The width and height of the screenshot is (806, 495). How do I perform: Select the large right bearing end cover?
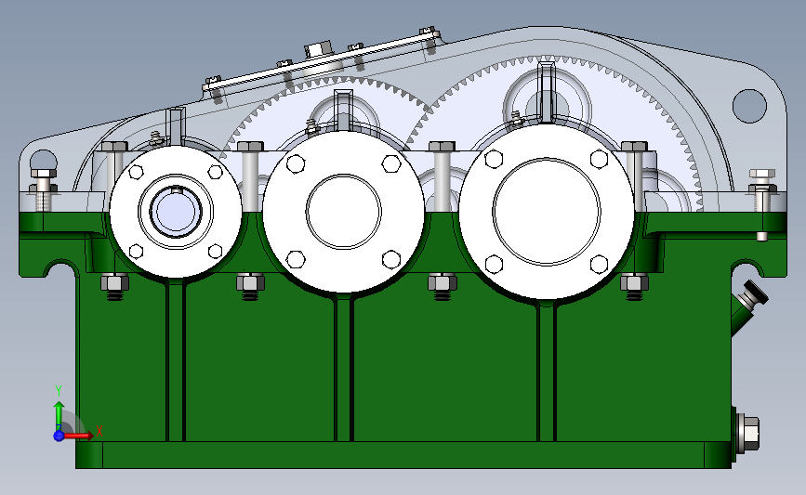[547, 212]
